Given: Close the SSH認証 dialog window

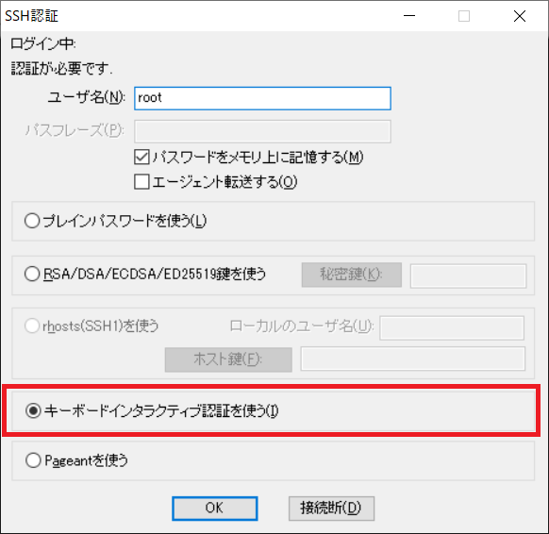Looking at the screenshot, I should [x=520, y=16].
